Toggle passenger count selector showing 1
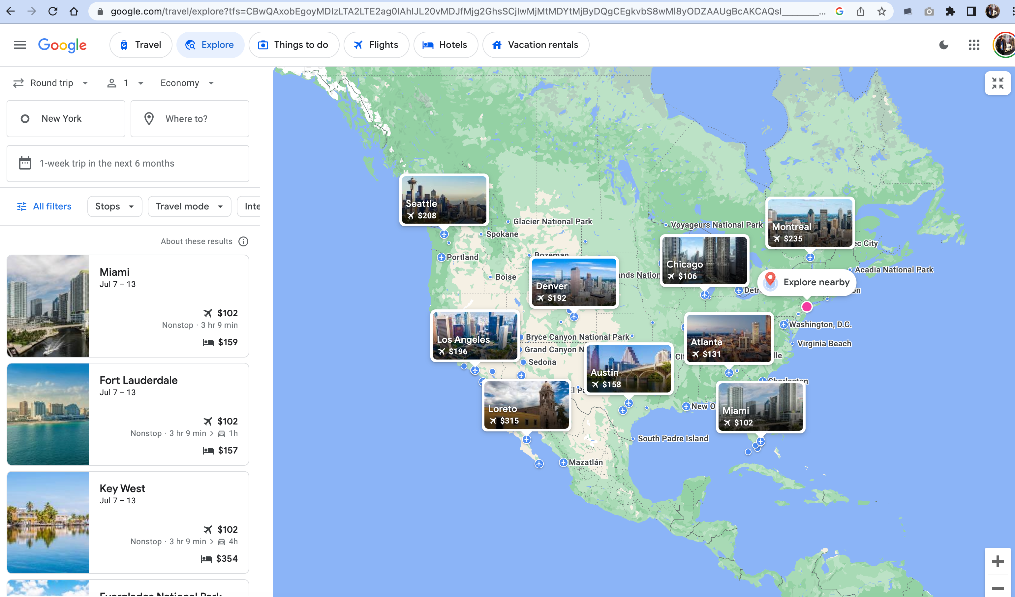Viewport: 1015px width, 597px height. pos(126,83)
